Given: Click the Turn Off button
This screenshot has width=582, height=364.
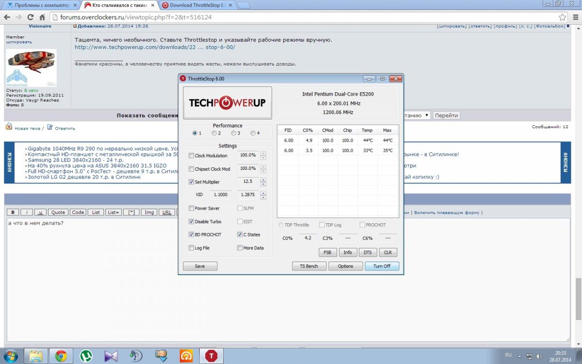Looking at the screenshot, I should [x=381, y=266].
